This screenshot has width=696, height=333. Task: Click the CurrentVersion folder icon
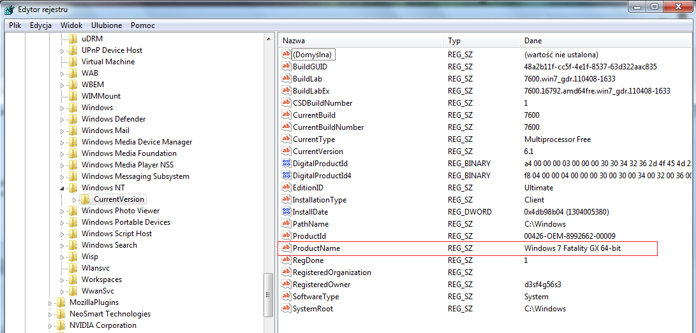(85, 200)
